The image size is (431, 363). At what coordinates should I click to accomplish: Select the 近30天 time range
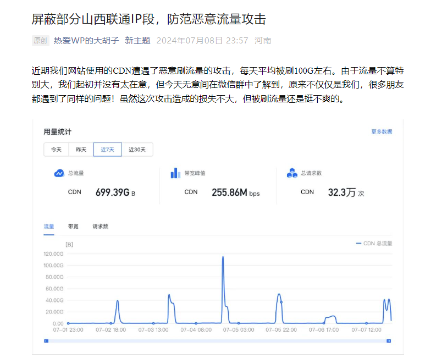click(137, 150)
